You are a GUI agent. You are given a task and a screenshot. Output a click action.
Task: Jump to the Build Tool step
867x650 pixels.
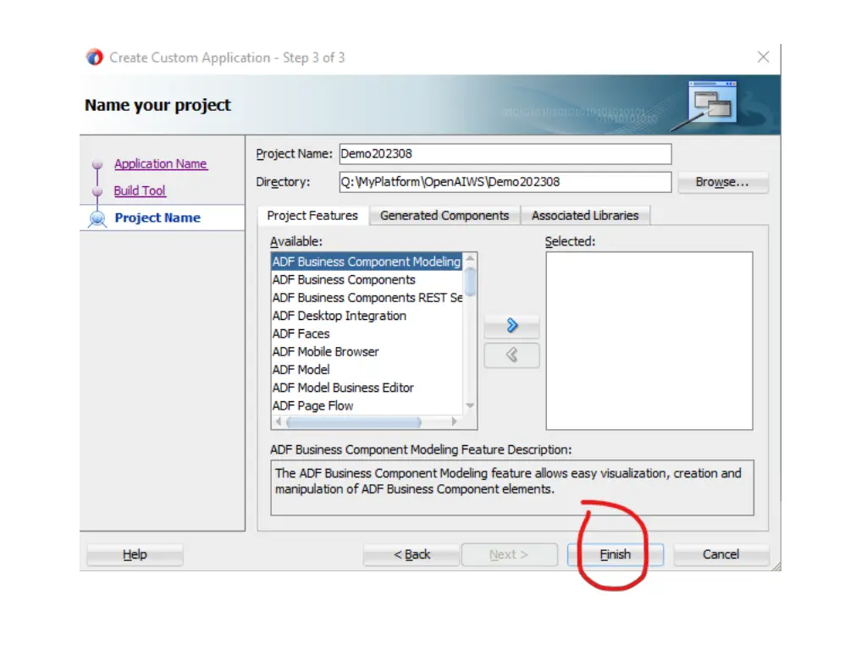pyautogui.click(x=140, y=191)
